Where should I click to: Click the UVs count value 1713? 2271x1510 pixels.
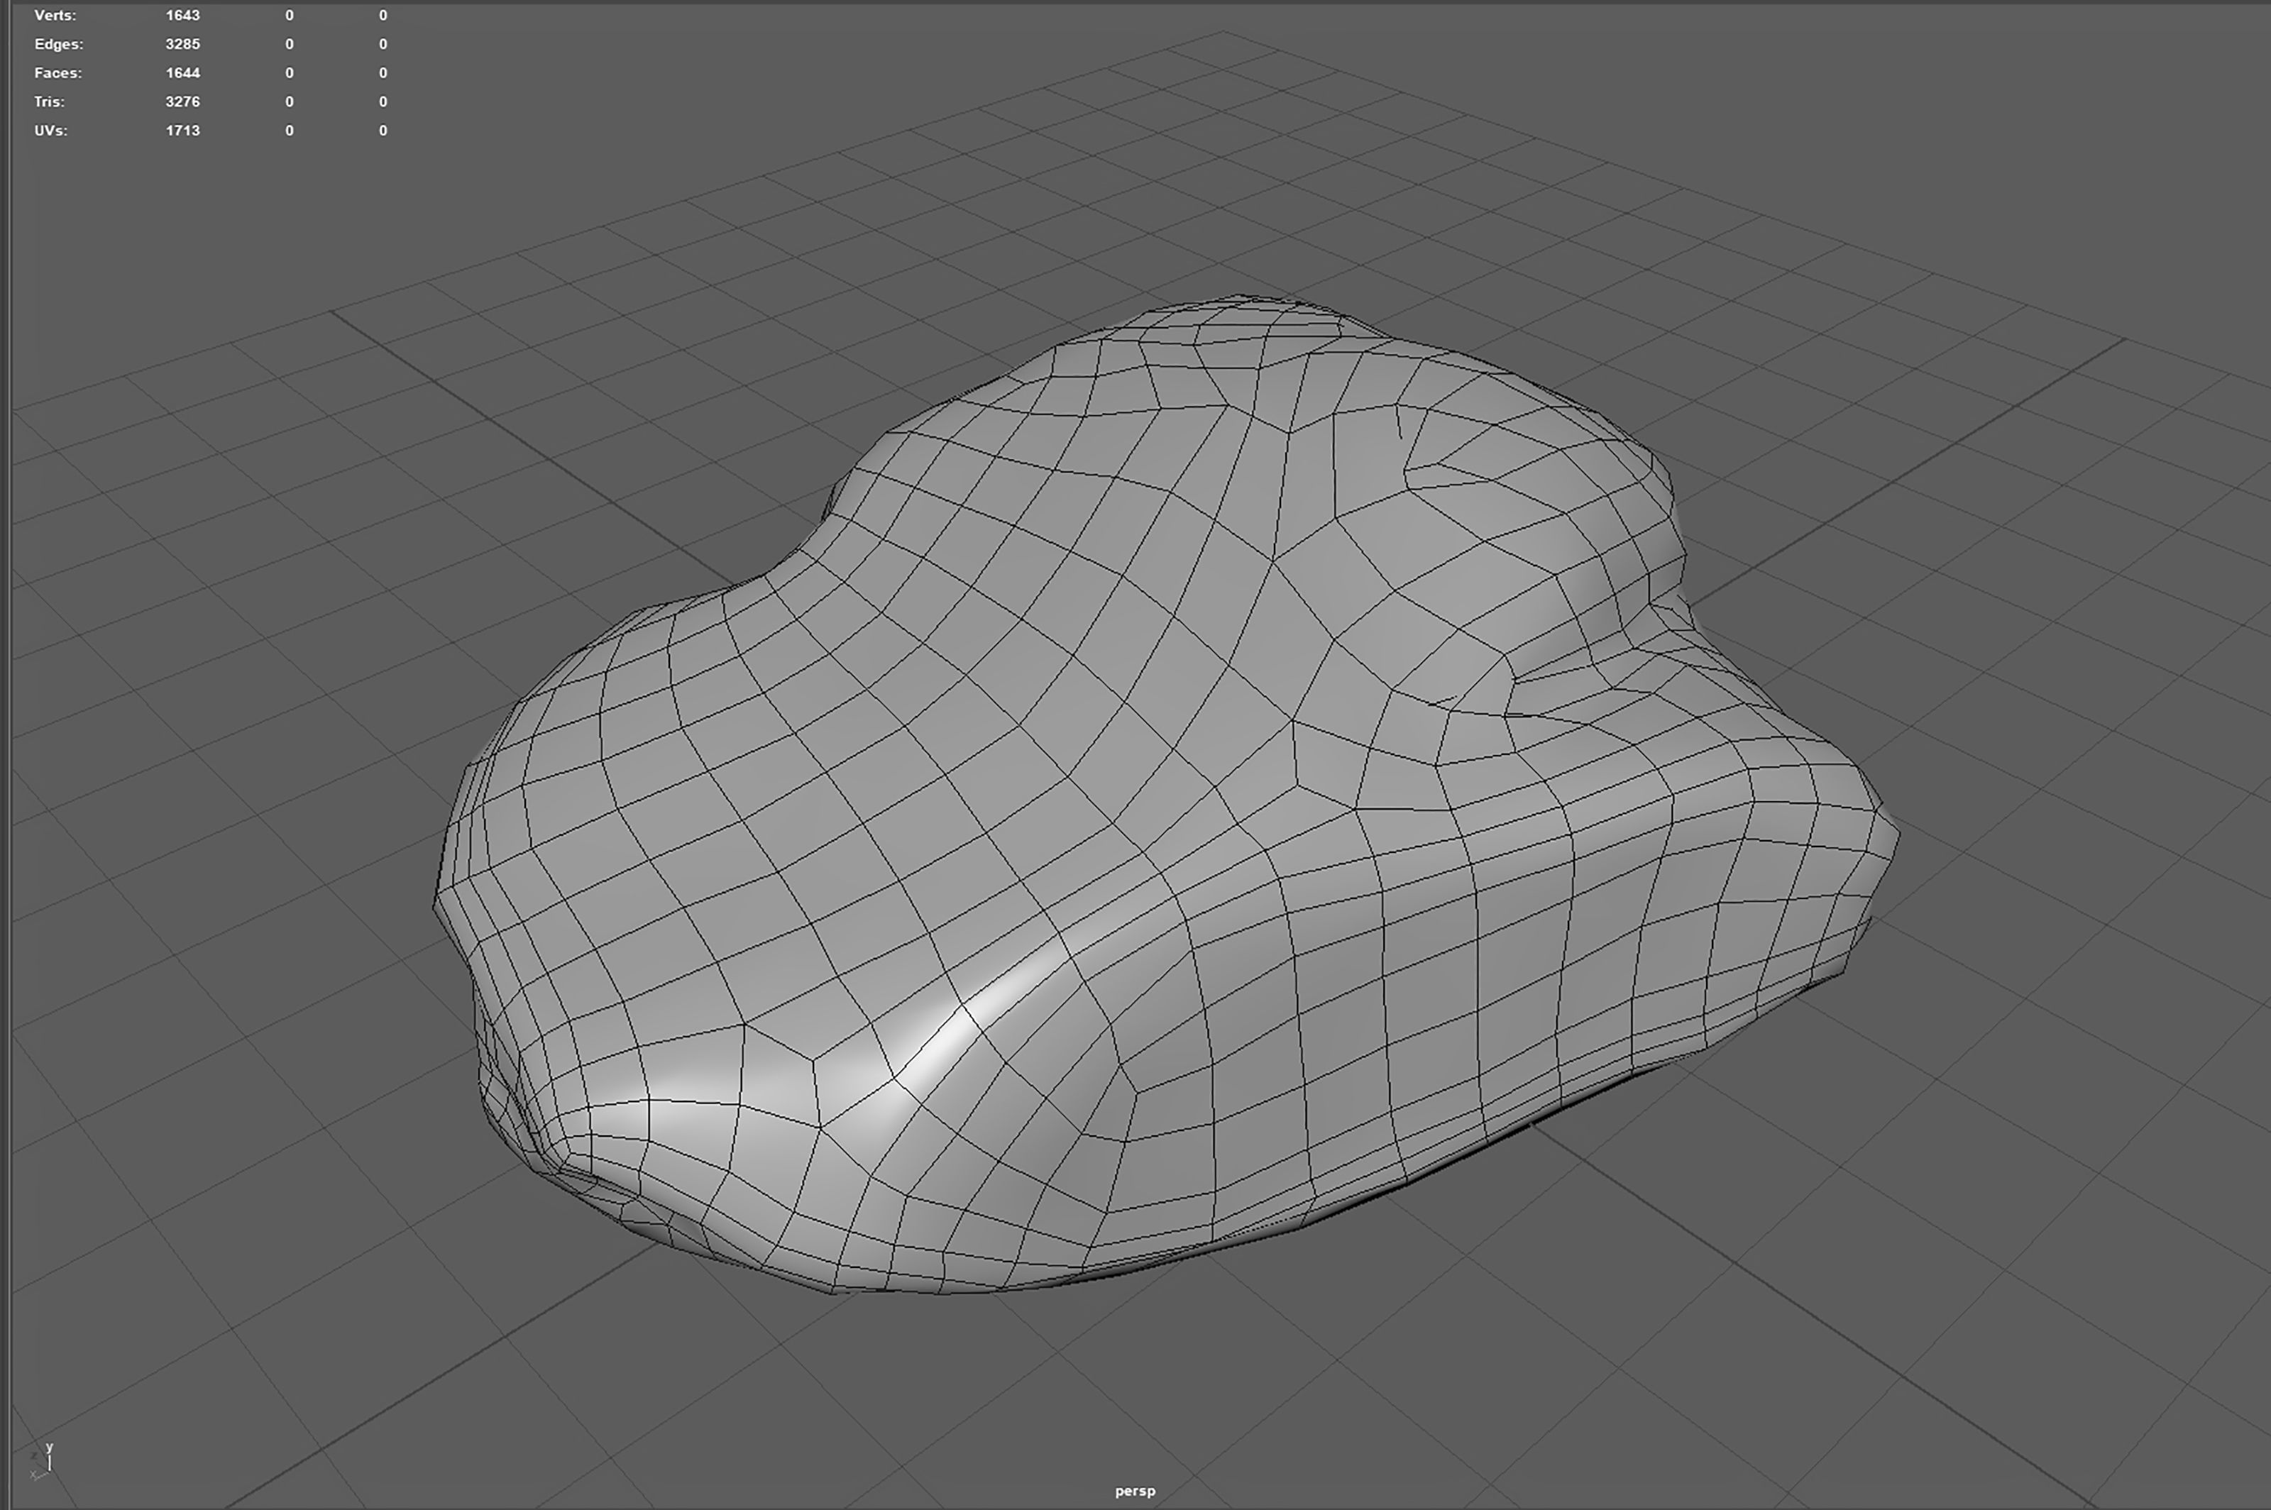pos(183,131)
